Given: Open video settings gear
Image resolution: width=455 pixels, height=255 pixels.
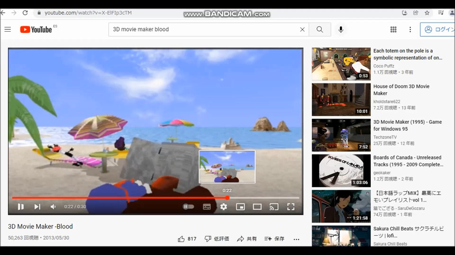Looking at the screenshot, I should (x=223, y=207).
